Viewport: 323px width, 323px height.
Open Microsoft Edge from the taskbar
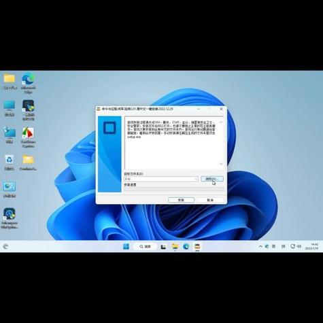186,246
